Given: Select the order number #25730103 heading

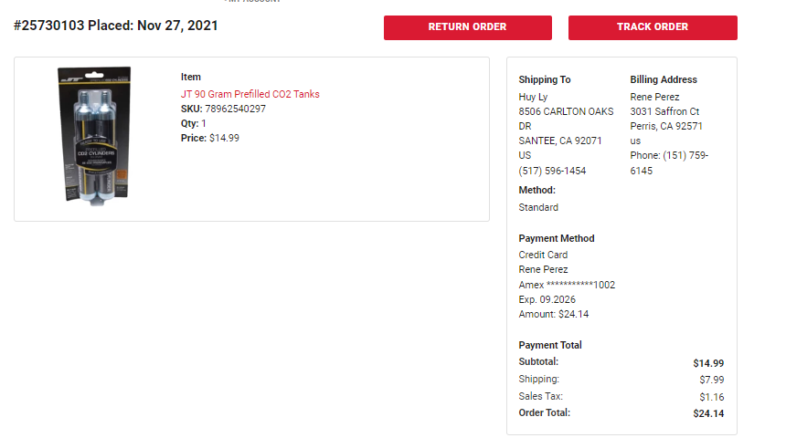Looking at the screenshot, I should click(x=49, y=26).
